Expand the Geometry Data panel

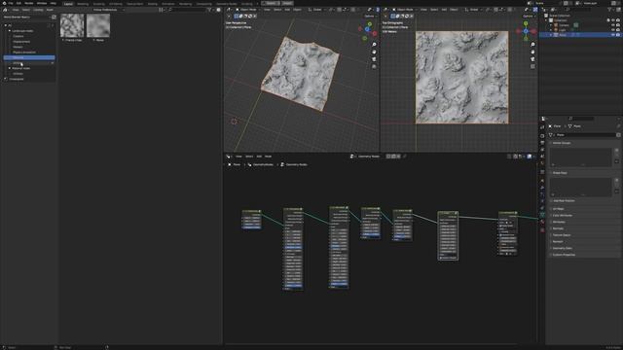click(x=563, y=248)
